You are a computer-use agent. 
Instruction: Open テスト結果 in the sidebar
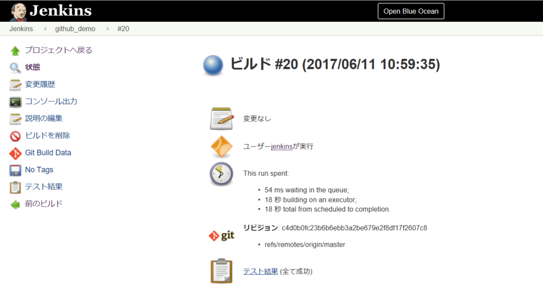click(44, 187)
